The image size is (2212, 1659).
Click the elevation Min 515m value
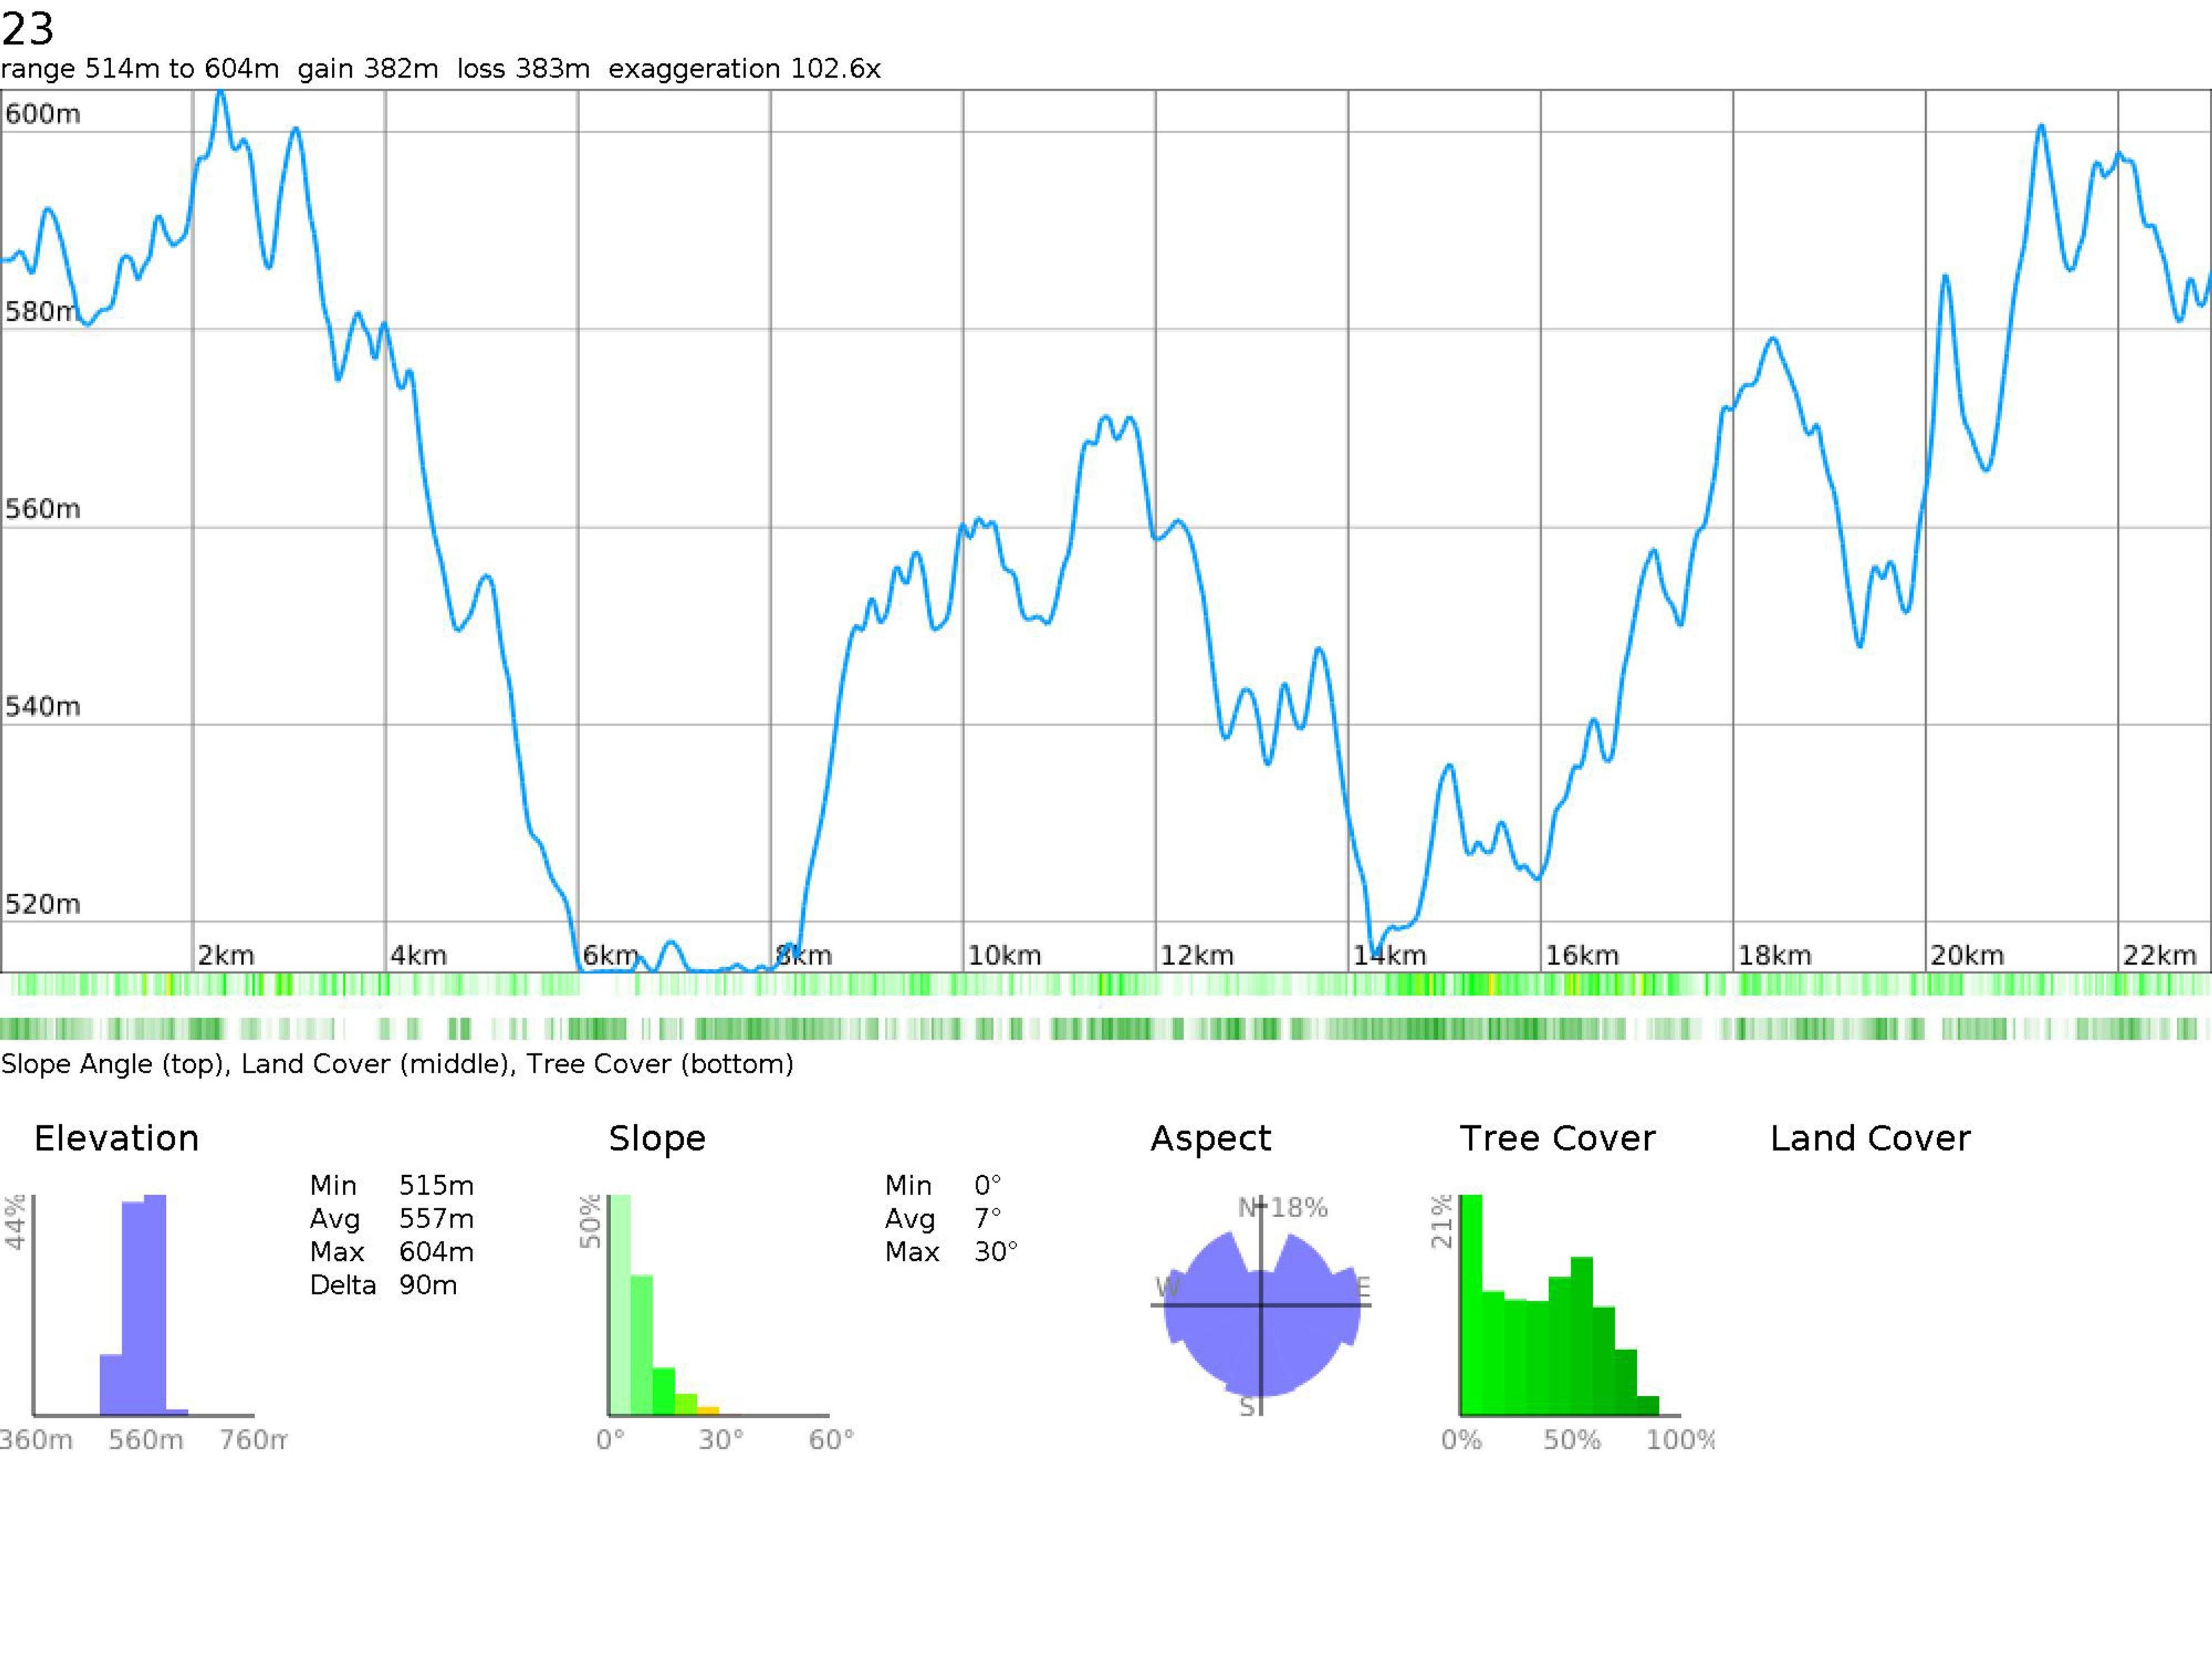point(436,1185)
